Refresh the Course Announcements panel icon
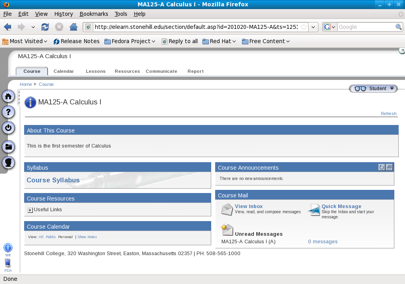The height and width of the screenshot is (284, 405). point(381,167)
